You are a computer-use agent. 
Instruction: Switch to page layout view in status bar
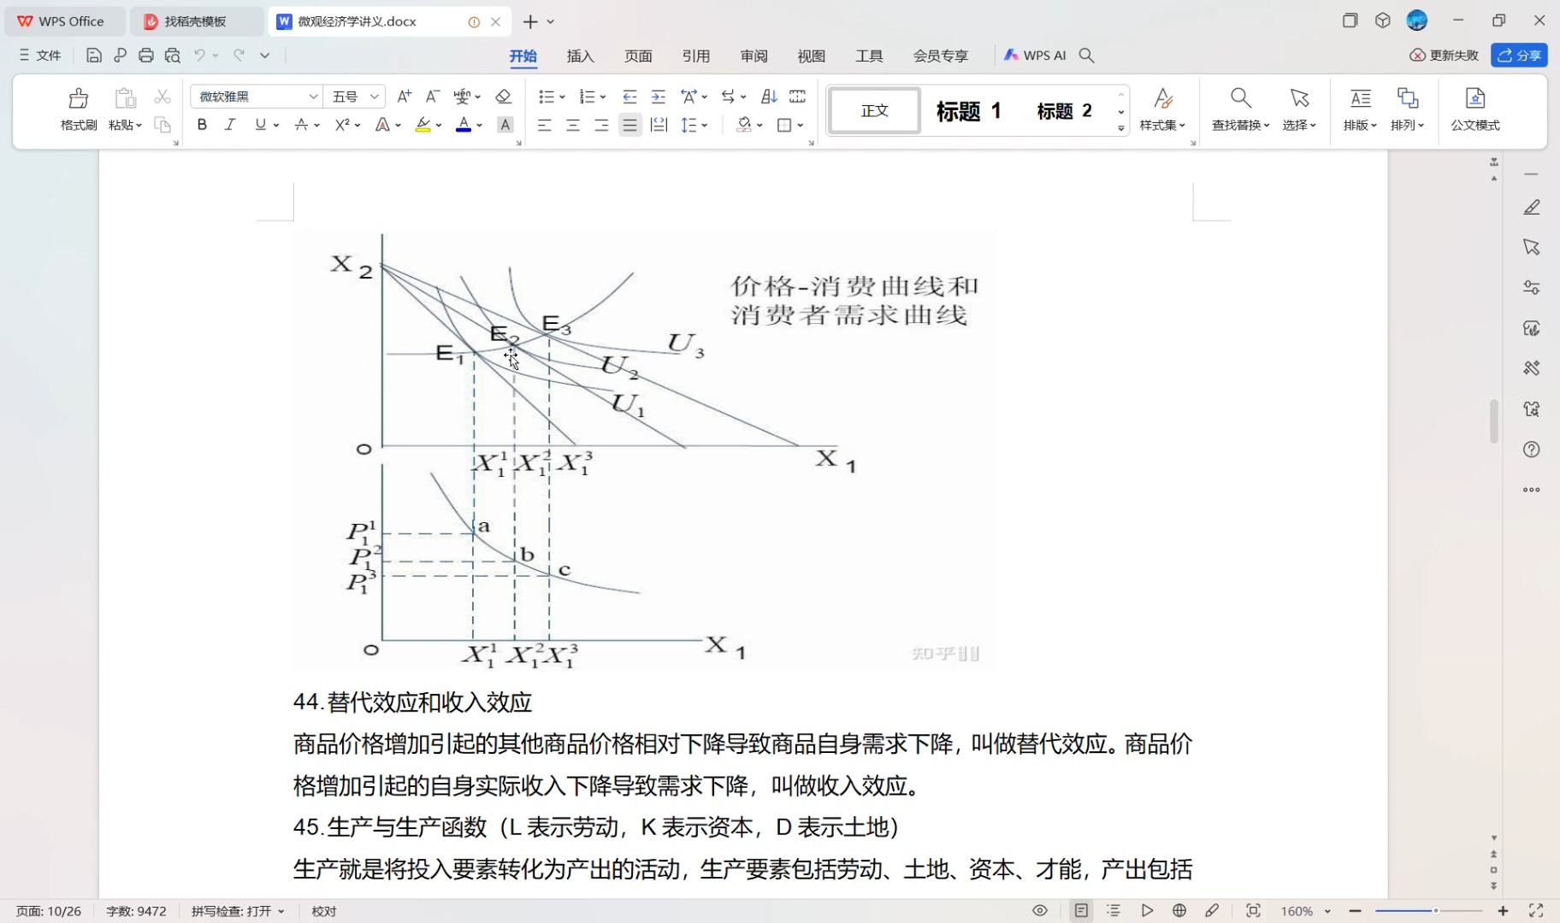(x=1082, y=911)
